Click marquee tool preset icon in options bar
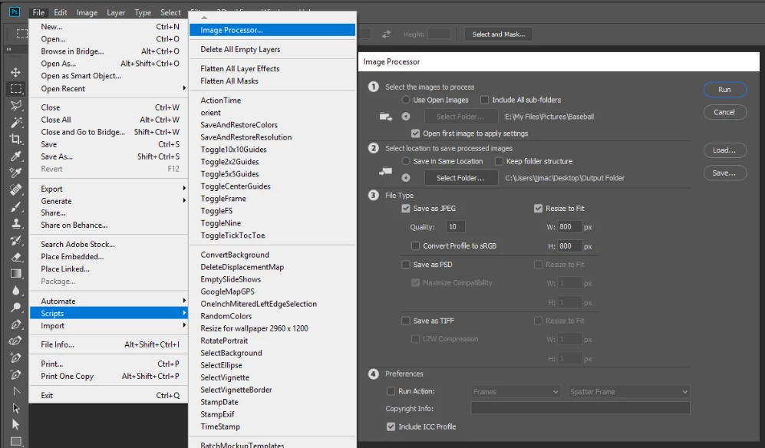 [x=22, y=34]
